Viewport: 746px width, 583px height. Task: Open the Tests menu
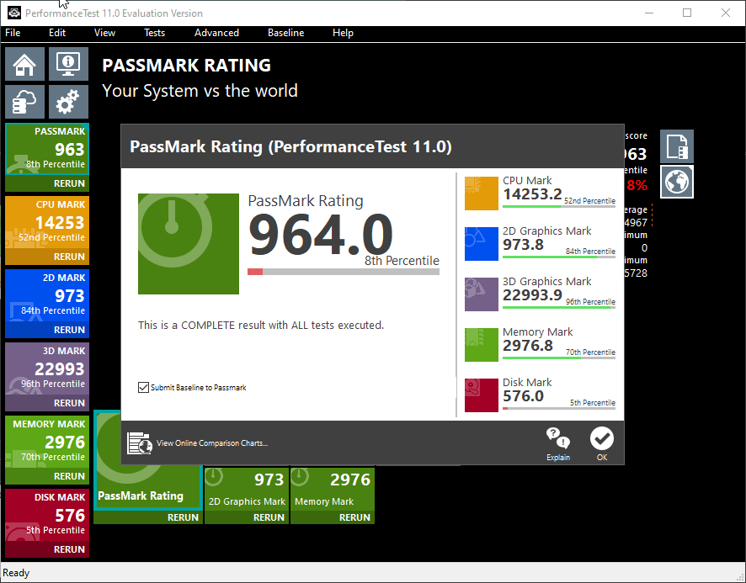coord(154,33)
